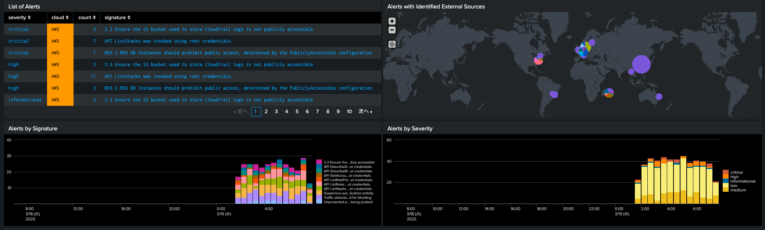Sort the table by the signature column
This screenshot has width=765, height=230.
(x=117, y=18)
